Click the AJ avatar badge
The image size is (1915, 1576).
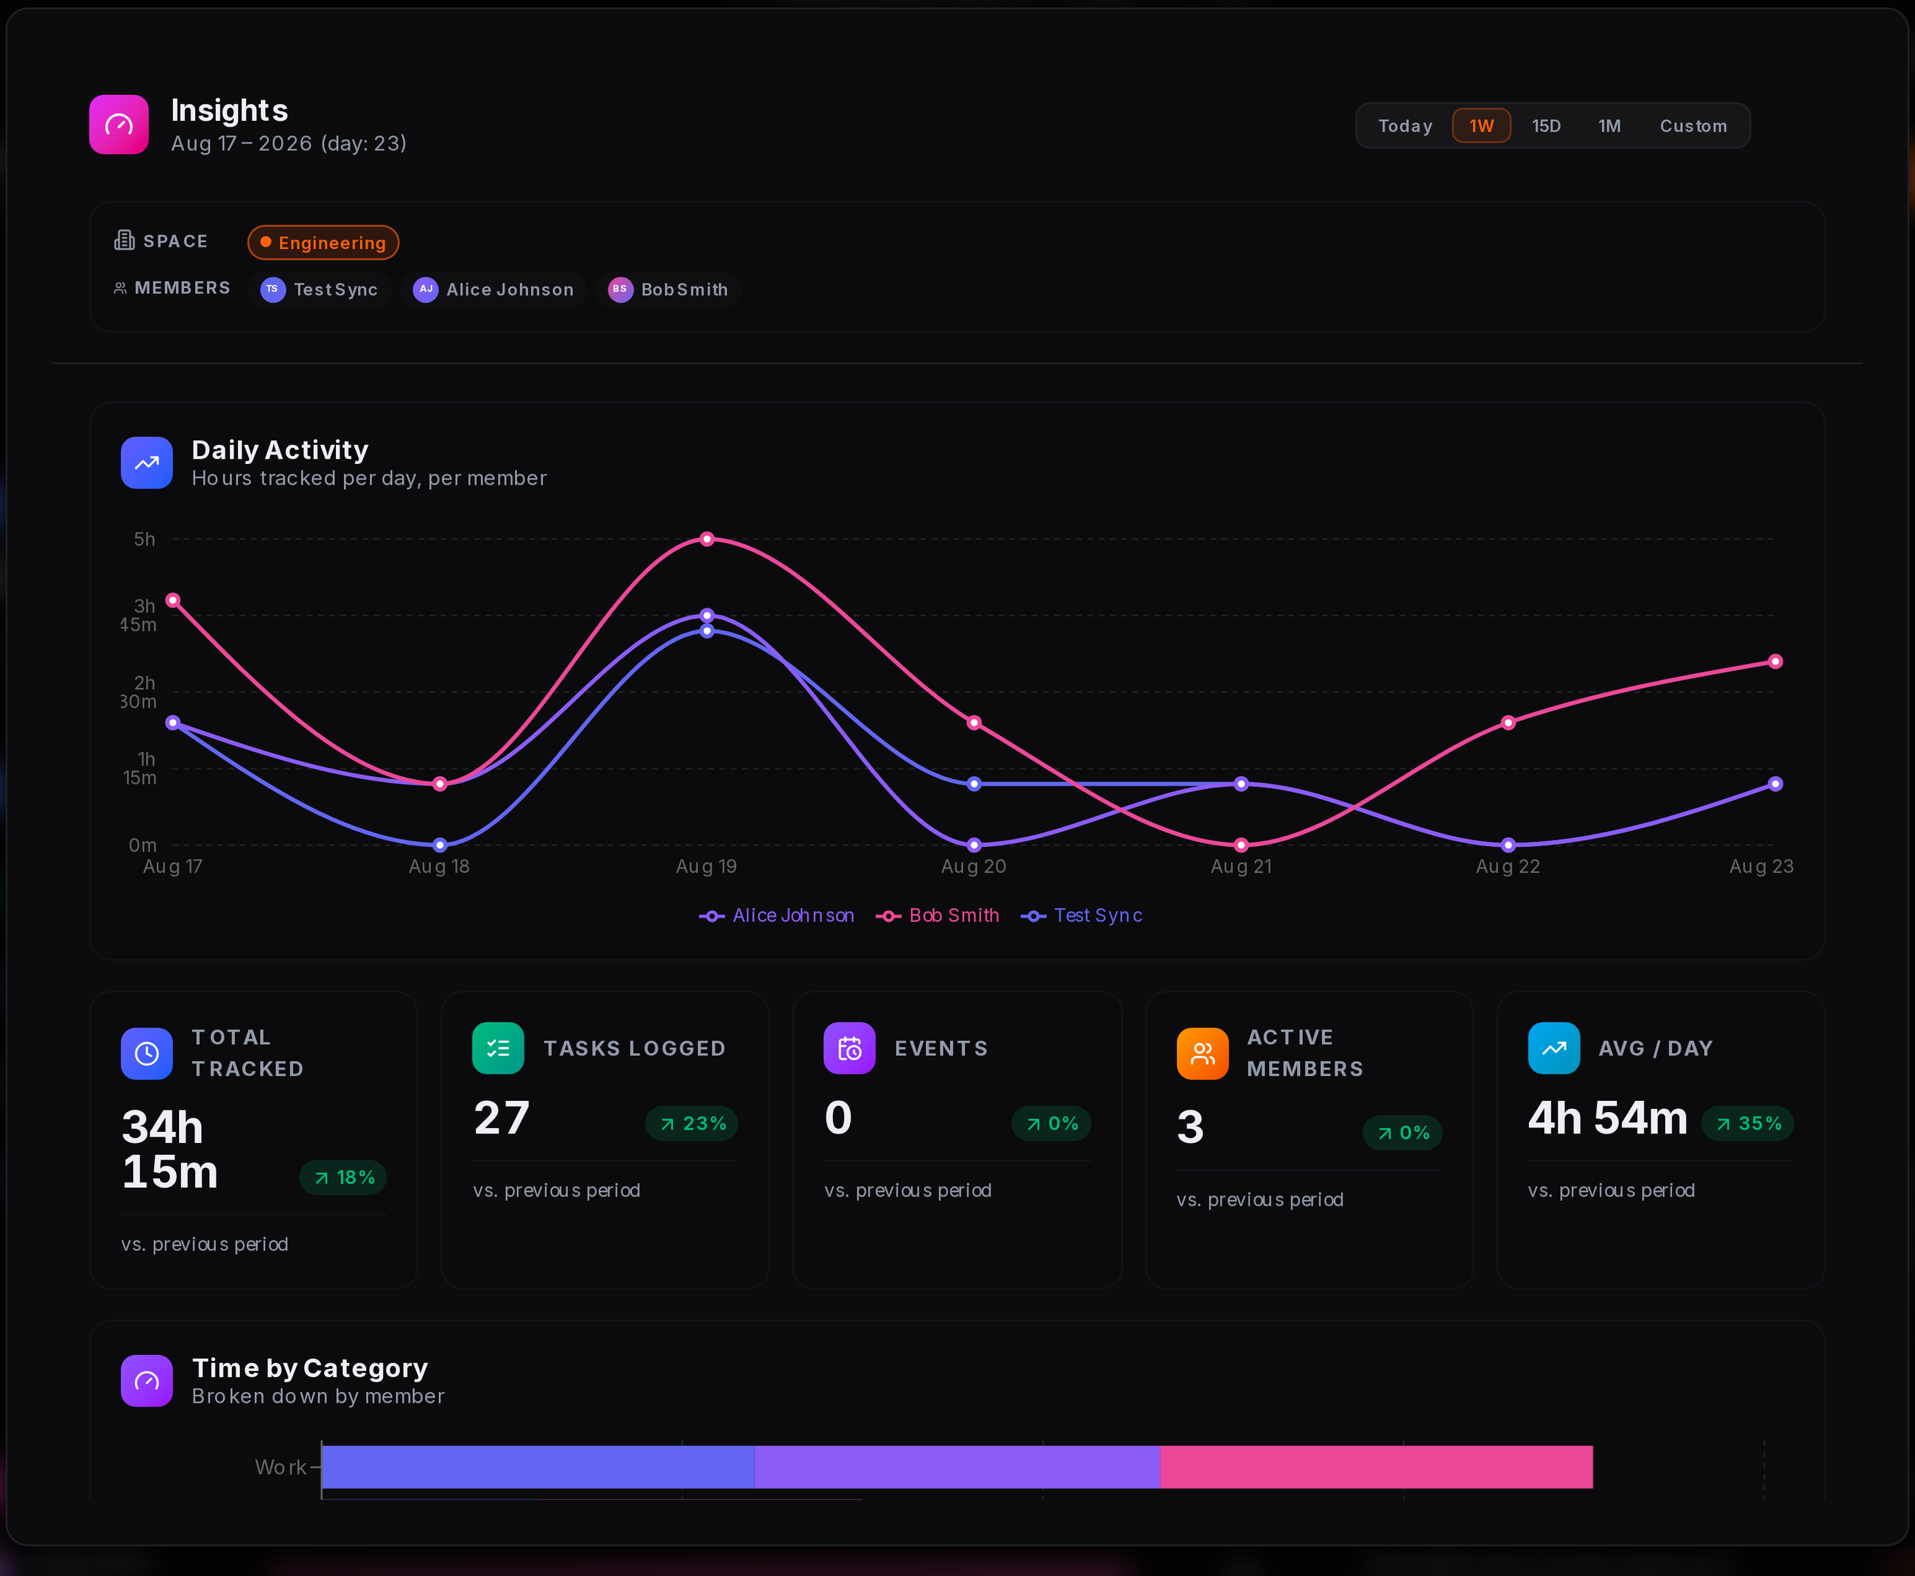425,289
